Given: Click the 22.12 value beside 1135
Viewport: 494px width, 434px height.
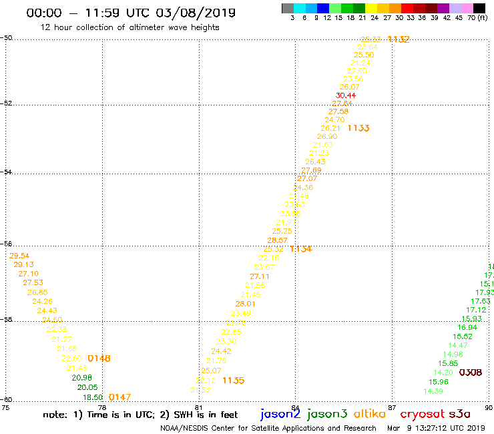Looking at the screenshot, I should pyautogui.click(x=206, y=381).
